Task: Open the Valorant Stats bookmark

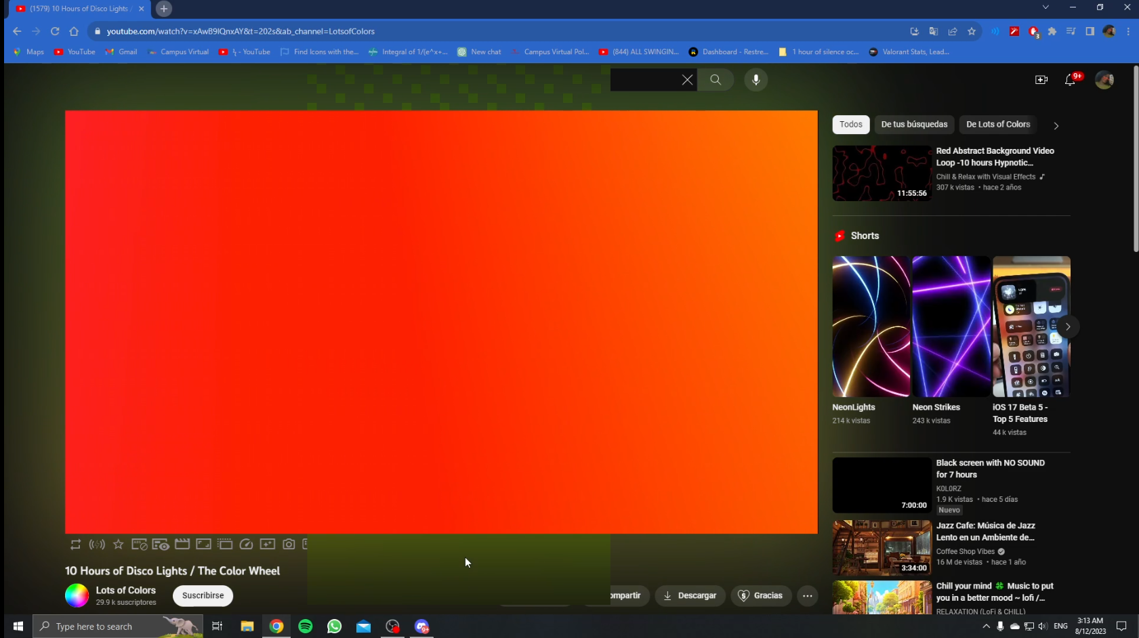Action: click(909, 51)
